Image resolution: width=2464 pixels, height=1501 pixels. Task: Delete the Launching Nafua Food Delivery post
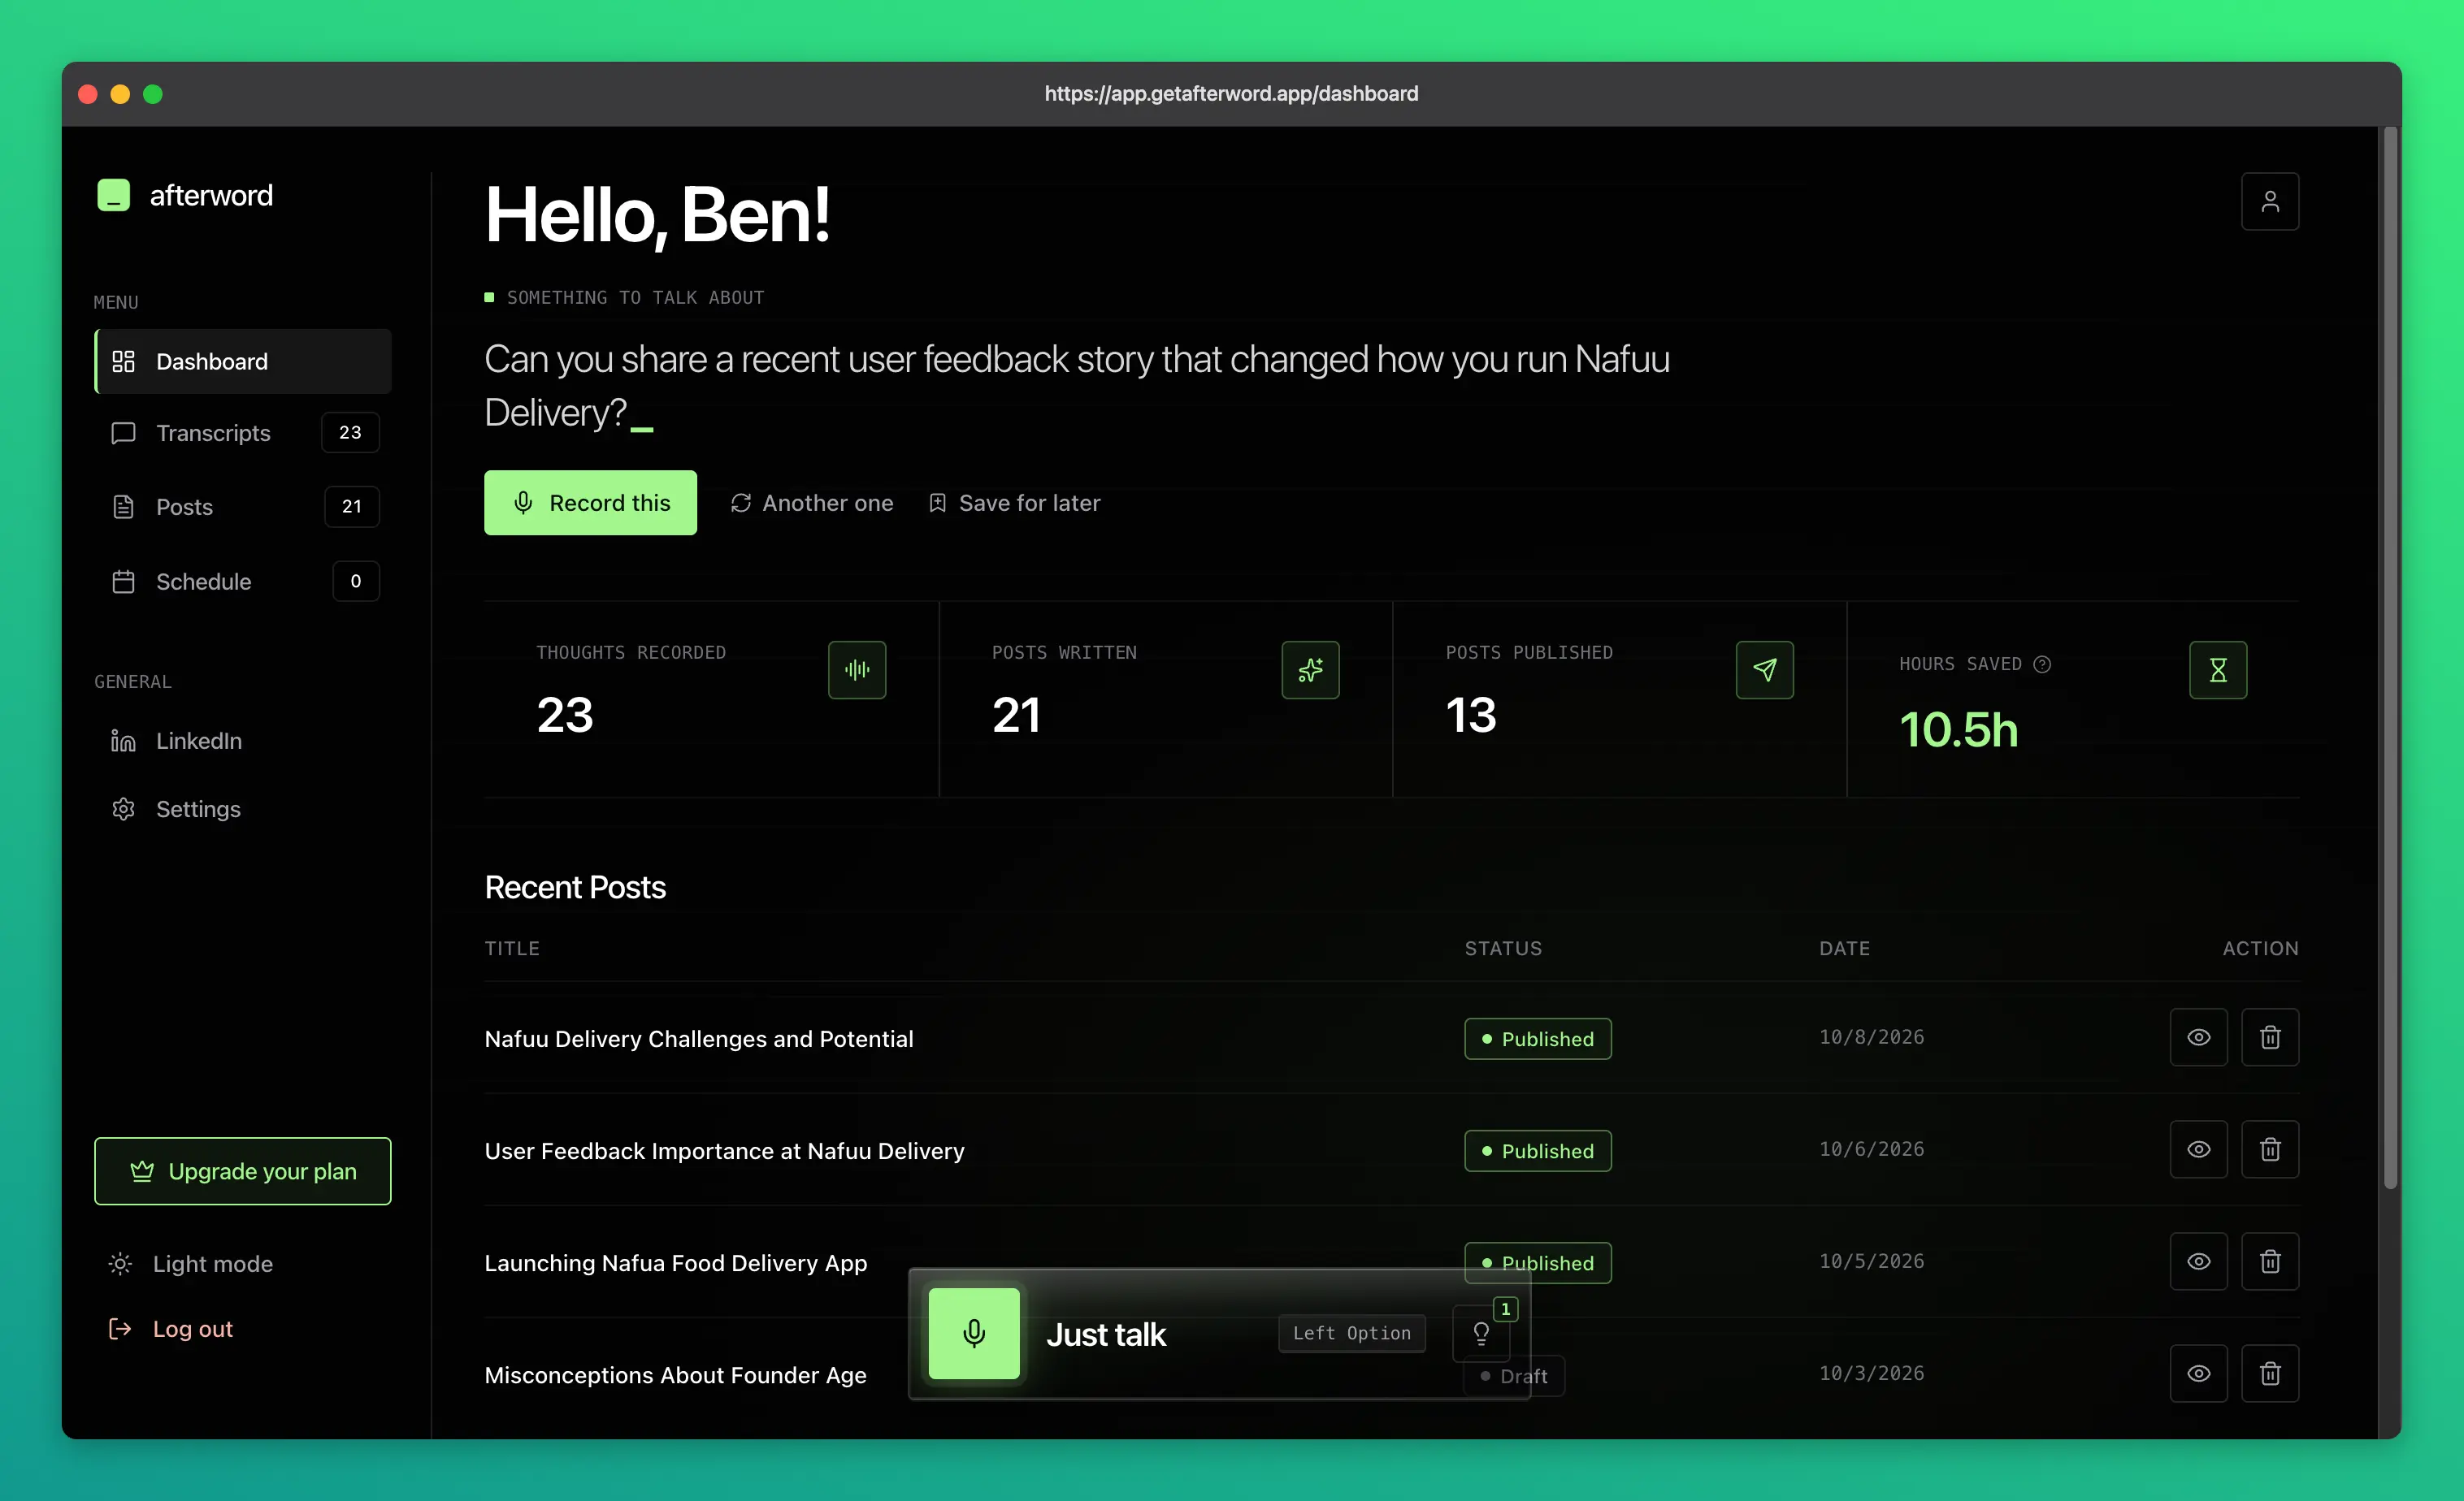coord(2269,1261)
